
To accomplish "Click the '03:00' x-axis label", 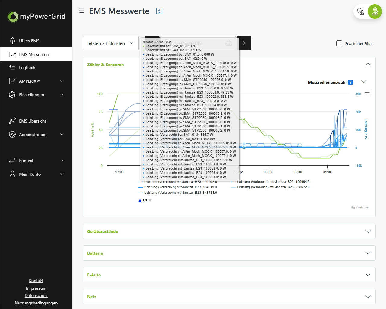I will pos(268,172).
